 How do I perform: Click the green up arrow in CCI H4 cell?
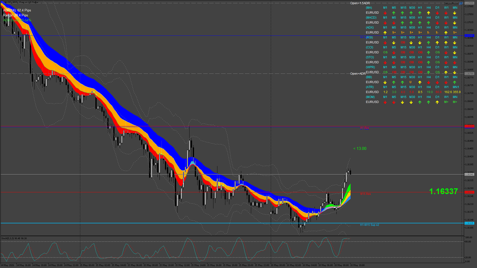(429, 52)
